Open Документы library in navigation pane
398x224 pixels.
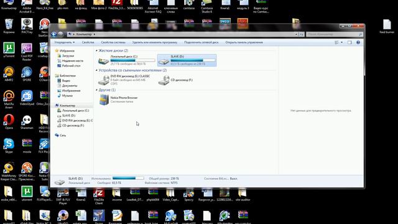pyautogui.click(x=69, y=86)
